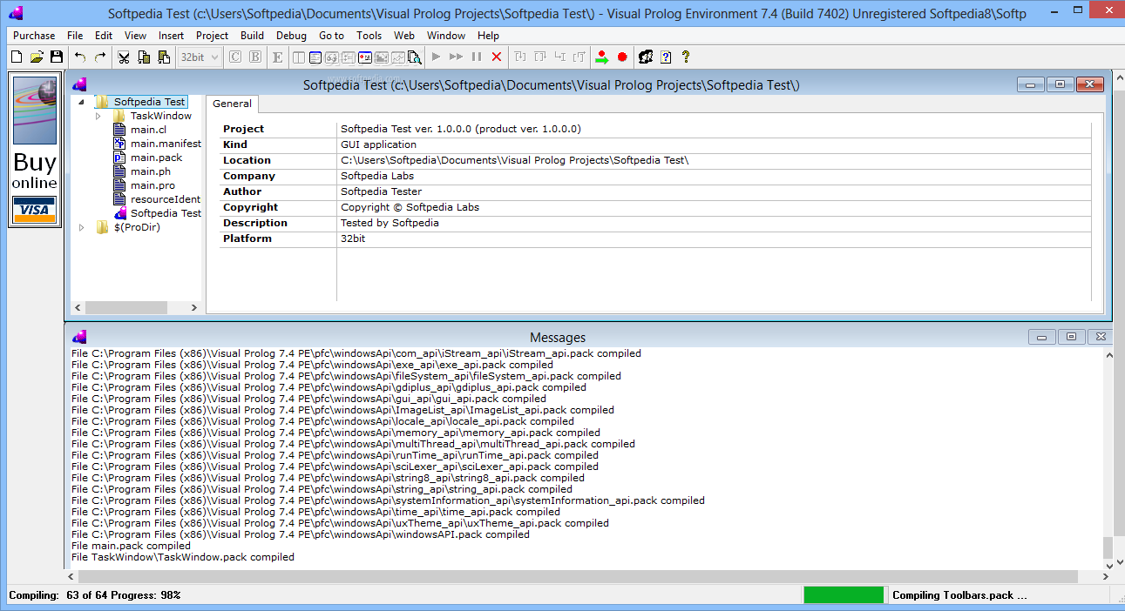This screenshot has width=1125, height=611.
Task: Click the Kind value 'GUI application'
Action: pyautogui.click(x=378, y=144)
